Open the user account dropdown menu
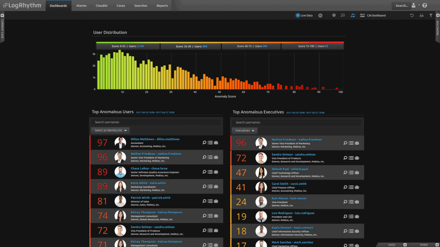440x247 pixels. (415, 6)
